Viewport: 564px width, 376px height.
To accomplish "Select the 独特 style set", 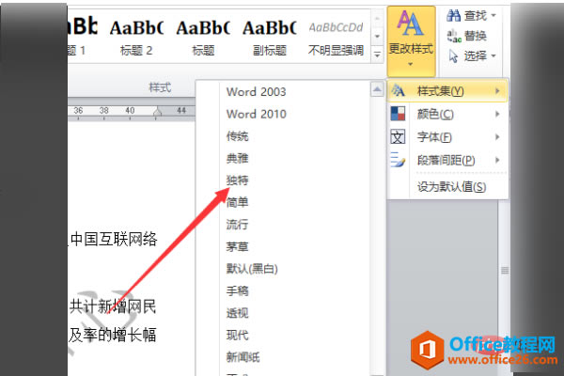I will pyautogui.click(x=237, y=180).
